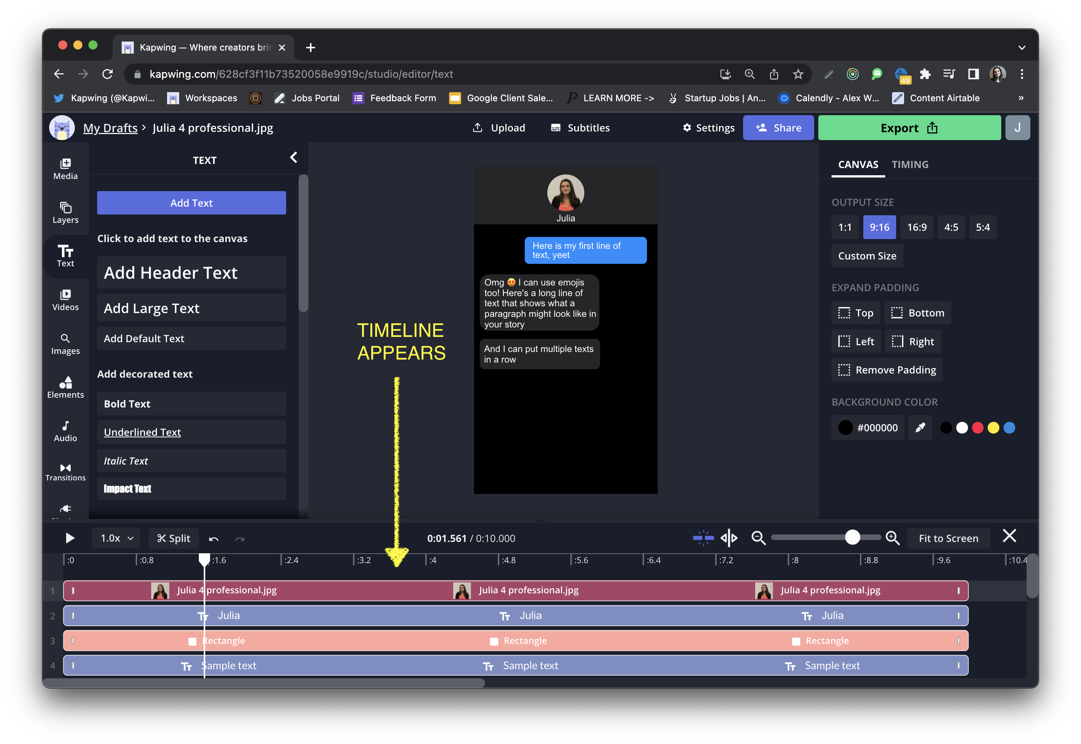
Task: Open the Transitions sidebar tab
Action: [65, 472]
